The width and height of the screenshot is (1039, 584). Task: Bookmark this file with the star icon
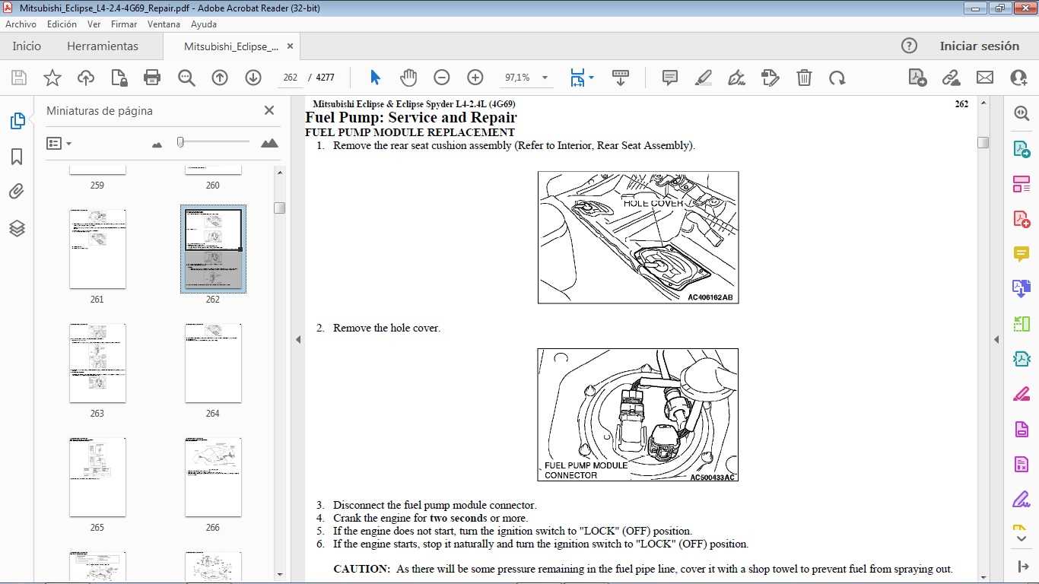(52, 78)
